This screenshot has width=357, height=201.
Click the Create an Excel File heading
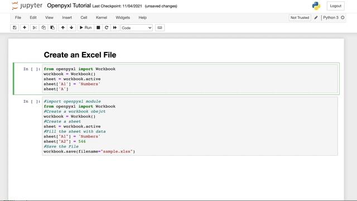click(x=80, y=55)
